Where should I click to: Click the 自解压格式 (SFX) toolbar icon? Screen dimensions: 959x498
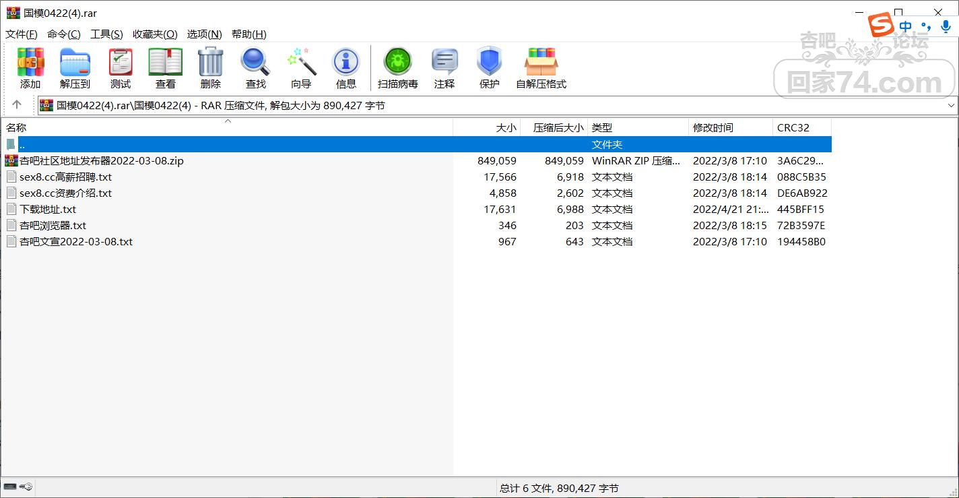click(541, 62)
